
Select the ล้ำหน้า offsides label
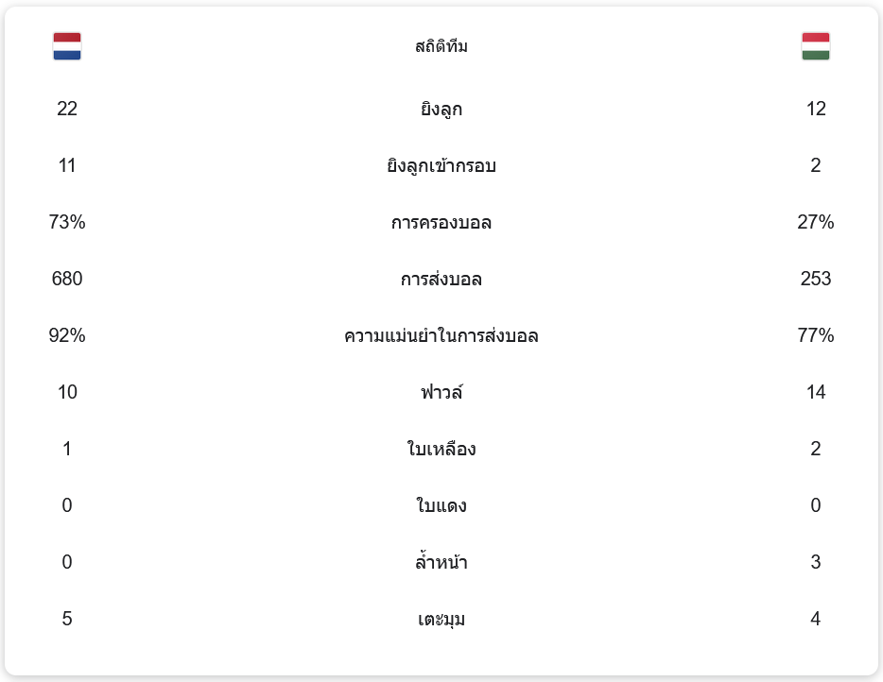click(441, 563)
